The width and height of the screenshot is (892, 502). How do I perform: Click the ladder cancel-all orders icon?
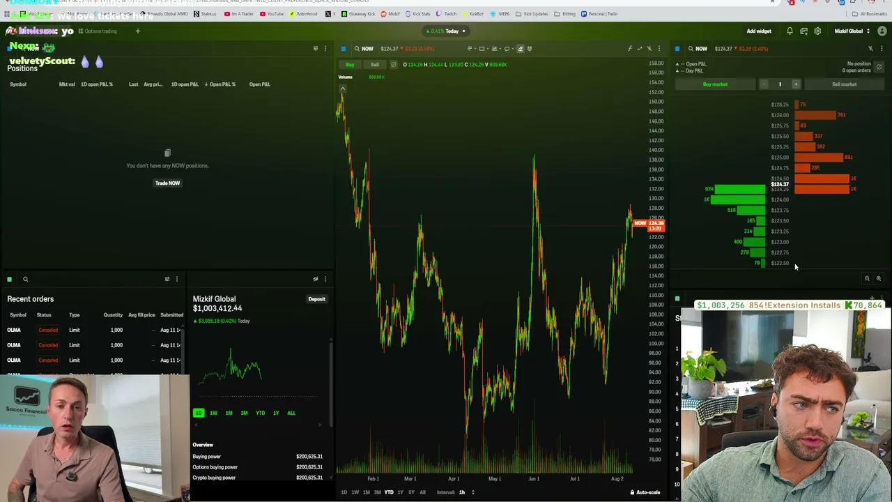(x=879, y=67)
